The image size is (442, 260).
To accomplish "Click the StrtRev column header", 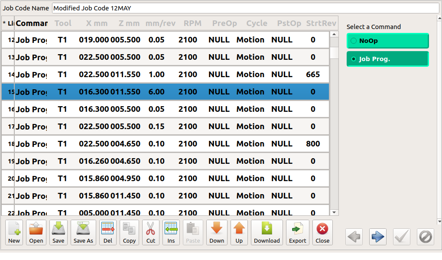I will coord(321,23).
